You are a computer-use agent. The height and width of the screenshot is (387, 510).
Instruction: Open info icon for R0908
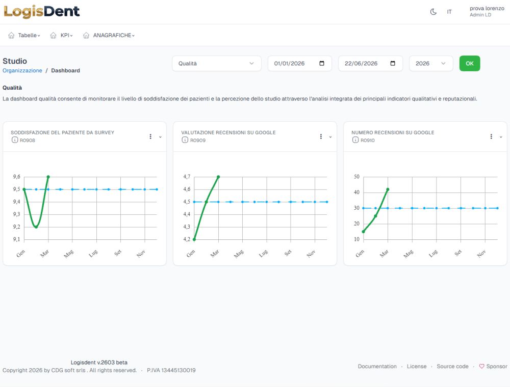click(x=15, y=140)
